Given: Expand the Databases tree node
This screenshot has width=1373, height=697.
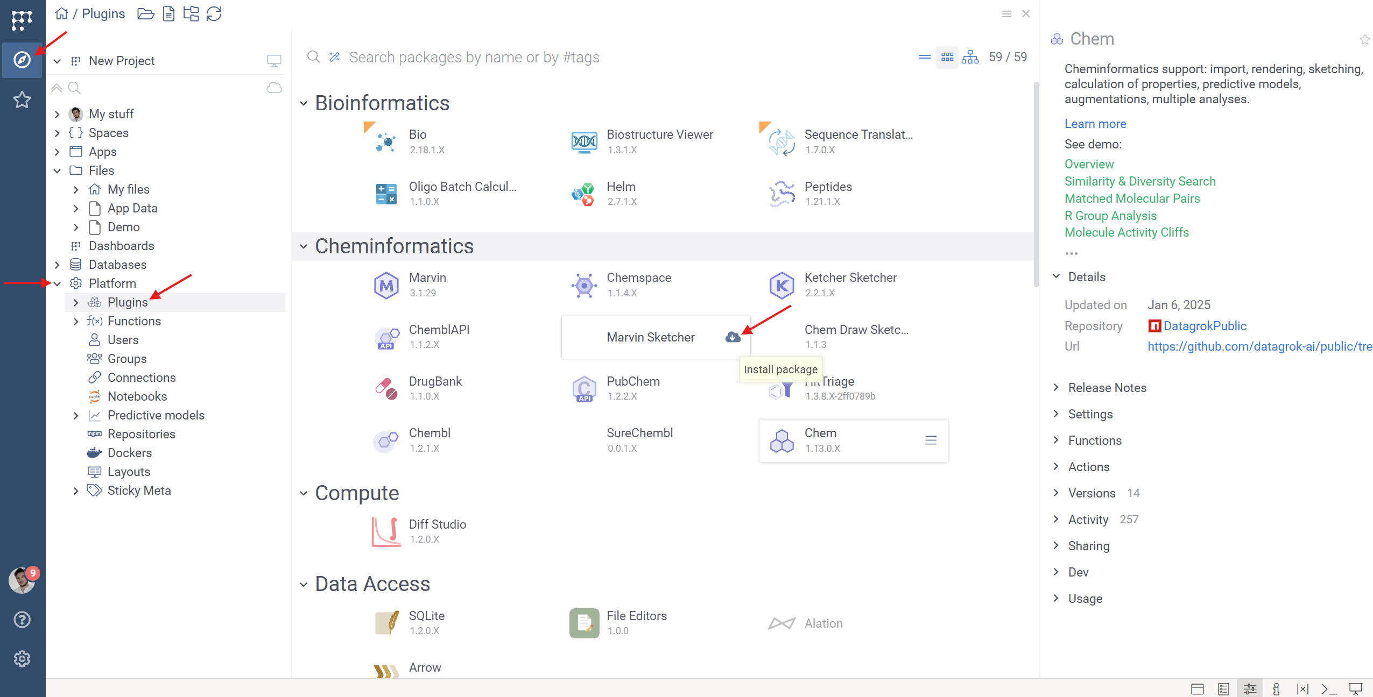Looking at the screenshot, I should [x=58, y=265].
